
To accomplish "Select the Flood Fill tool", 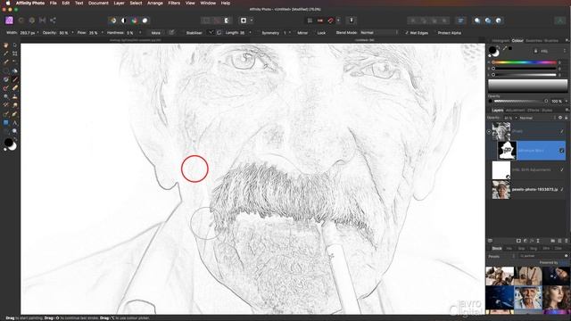I will (x=15, y=70).
